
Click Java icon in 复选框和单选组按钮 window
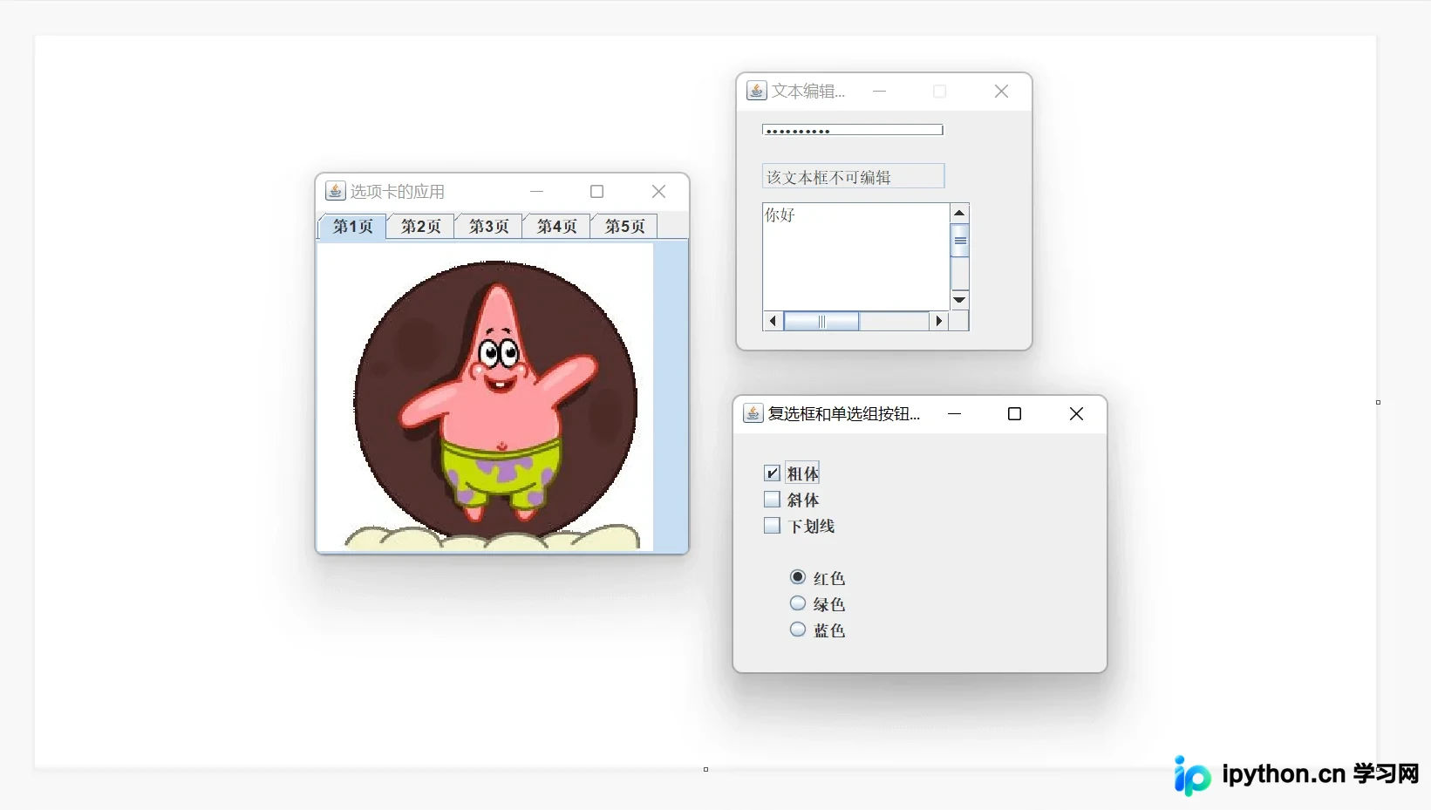tap(753, 413)
